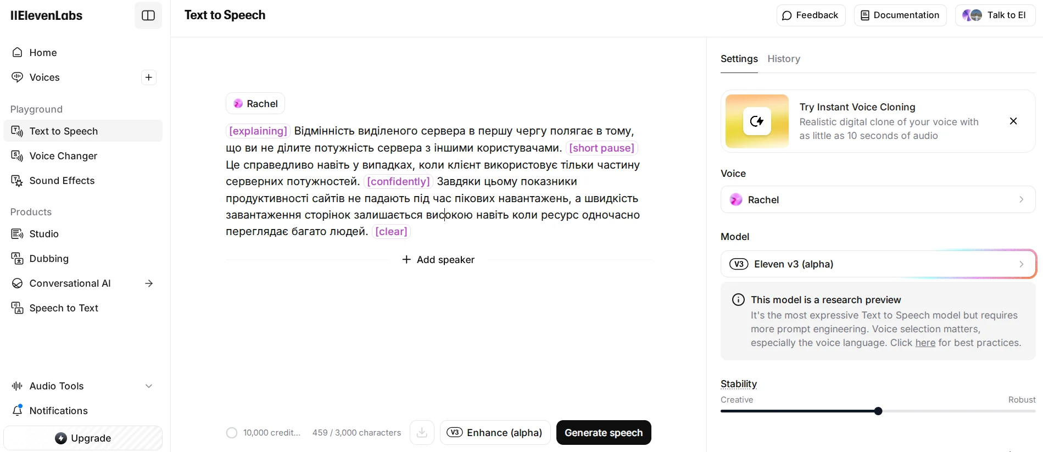The image size is (1043, 452).
Task: Click Add speaker
Action: pos(438,260)
